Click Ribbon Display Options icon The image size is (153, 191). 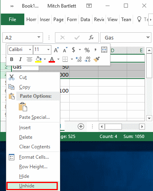(89, 6)
